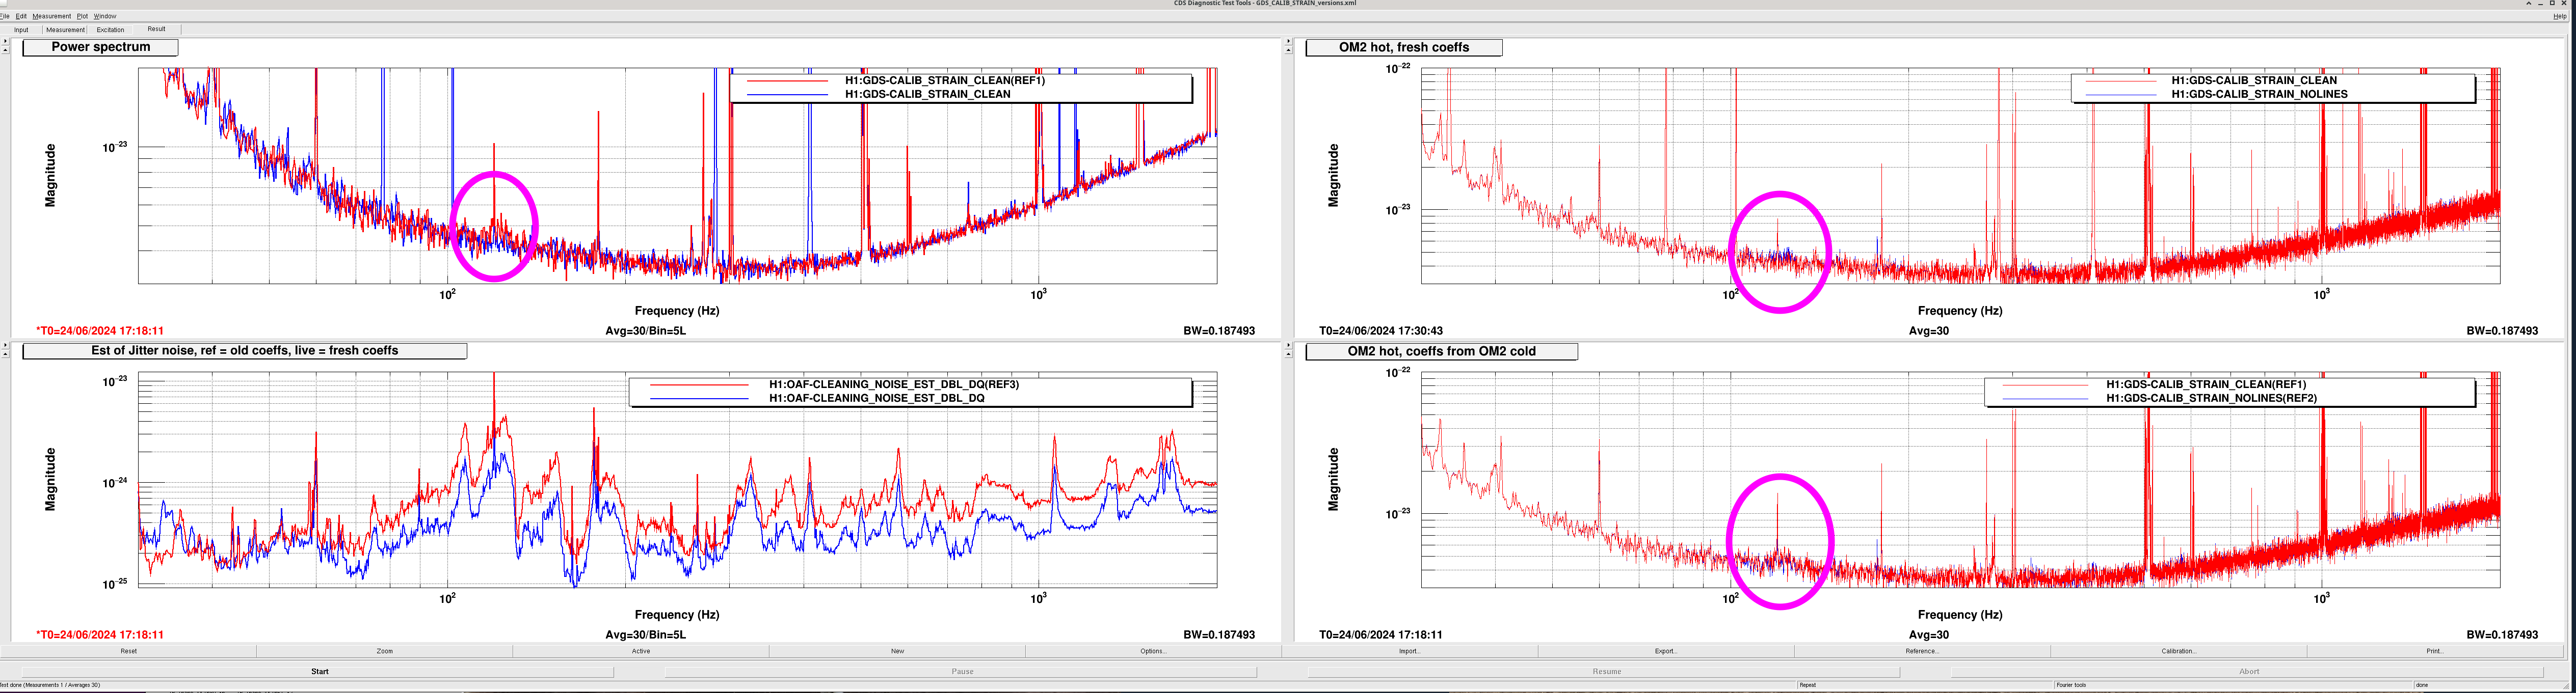
Task: Click GDS-CALIB_STRAIN_CLEAN(REF1) legend entry in Power spectrum
Action: click(x=944, y=81)
